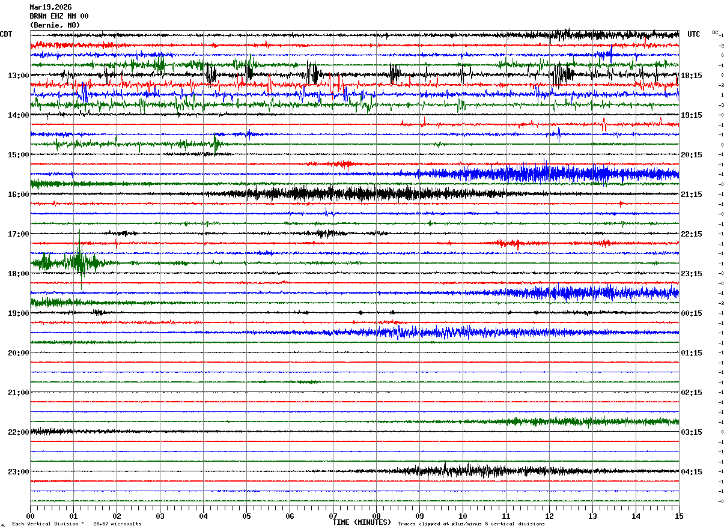
Task: Select the 23:00 CDT time label
Action: [18, 471]
